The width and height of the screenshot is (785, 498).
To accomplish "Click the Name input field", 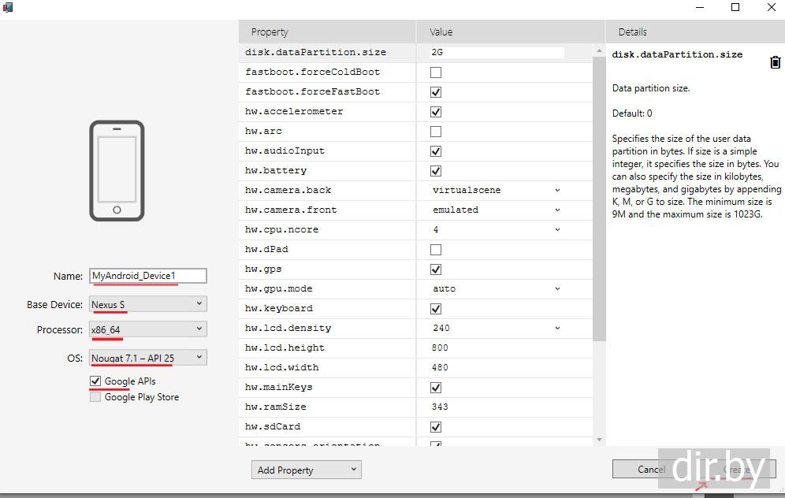I will [148, 276].
